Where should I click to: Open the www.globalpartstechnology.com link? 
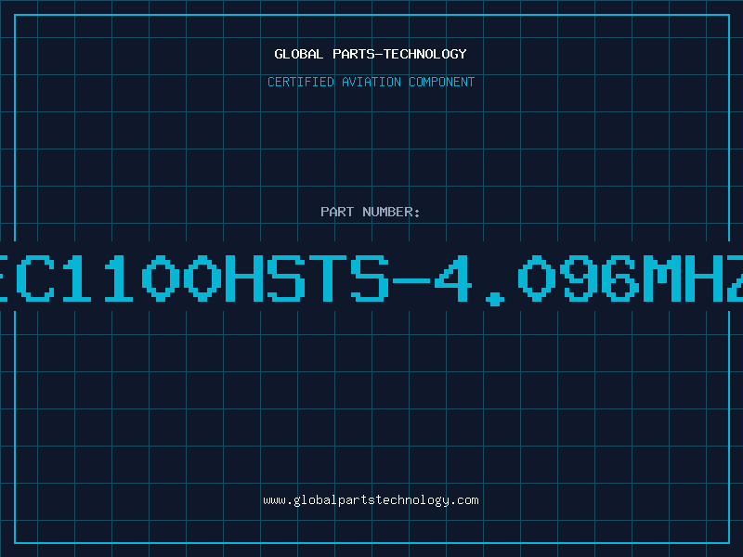pos(371,500)
